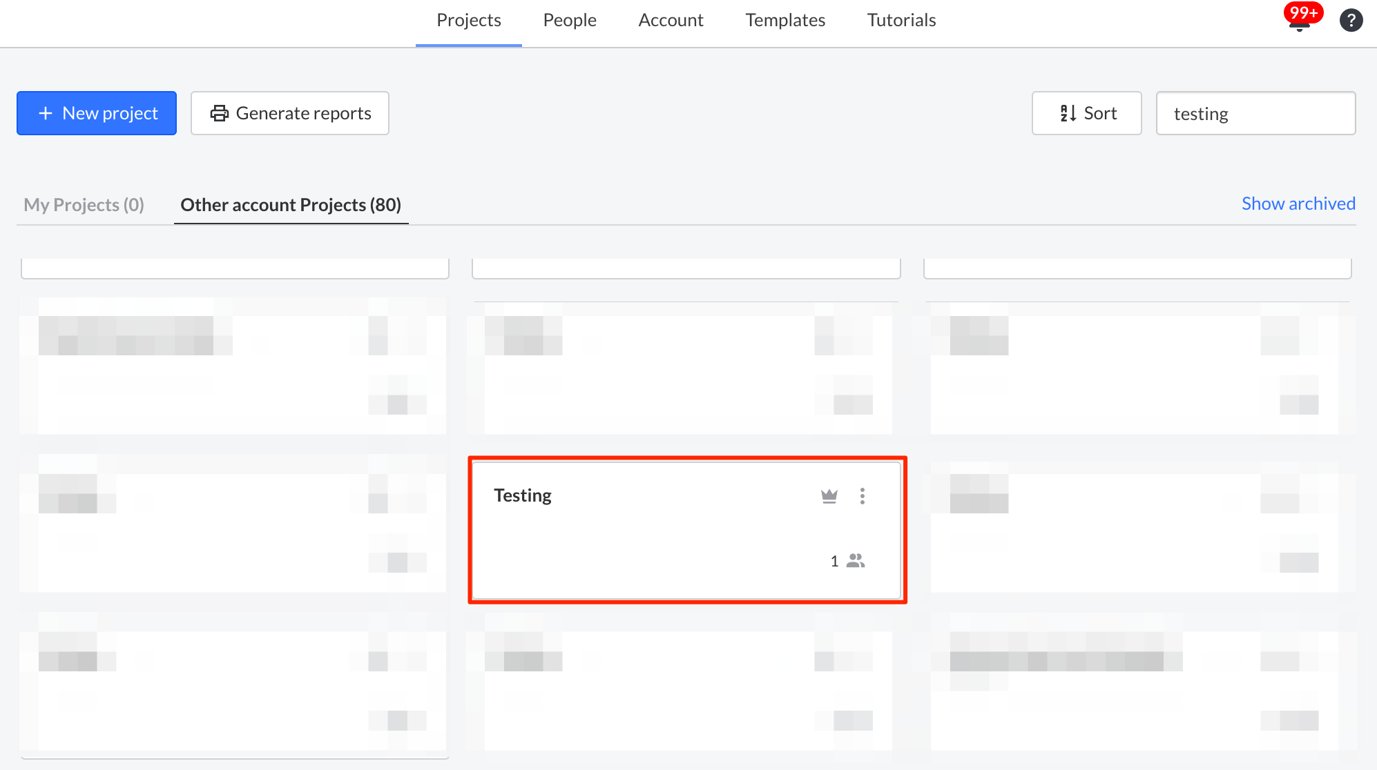The height and width of the screenshot is (770, 1377).
Task: Click the notifications bell icon
Action: coord(1299,27)
